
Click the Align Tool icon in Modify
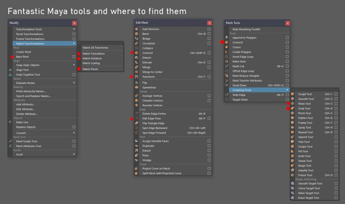[x=10, y=69]
